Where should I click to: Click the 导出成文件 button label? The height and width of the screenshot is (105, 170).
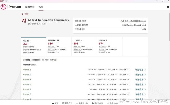(83, 103)
